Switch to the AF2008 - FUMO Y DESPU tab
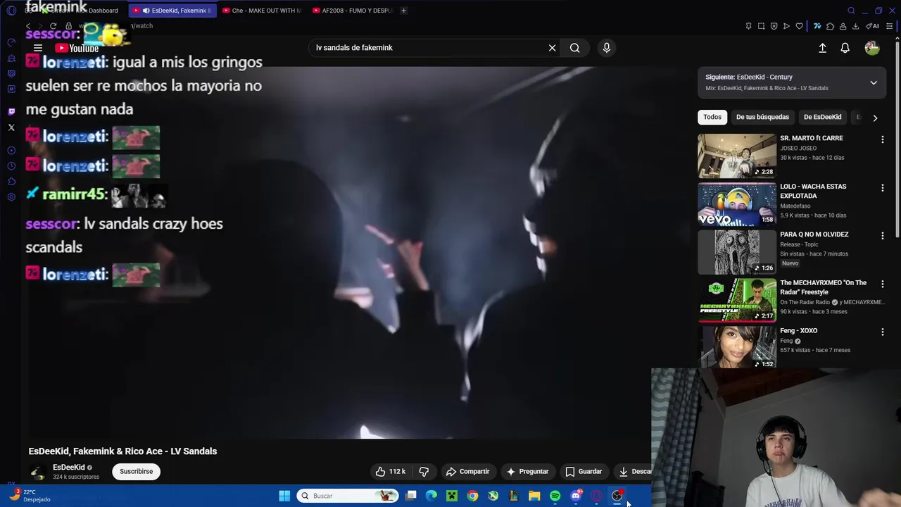Viewport: 901px width, 507px height. 352,11
